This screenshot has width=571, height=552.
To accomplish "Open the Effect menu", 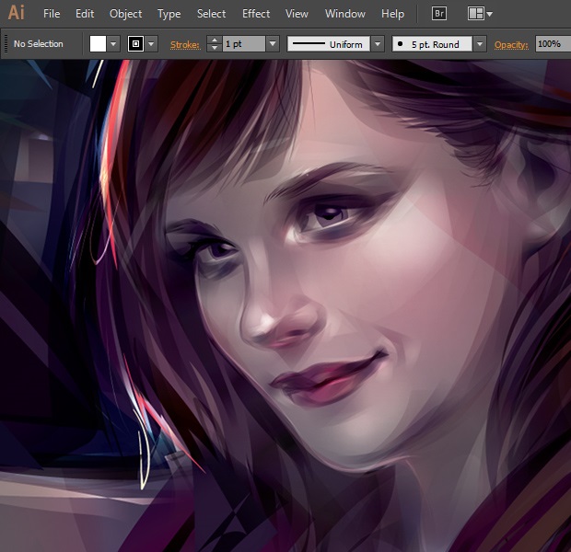I will coord(256,14).
